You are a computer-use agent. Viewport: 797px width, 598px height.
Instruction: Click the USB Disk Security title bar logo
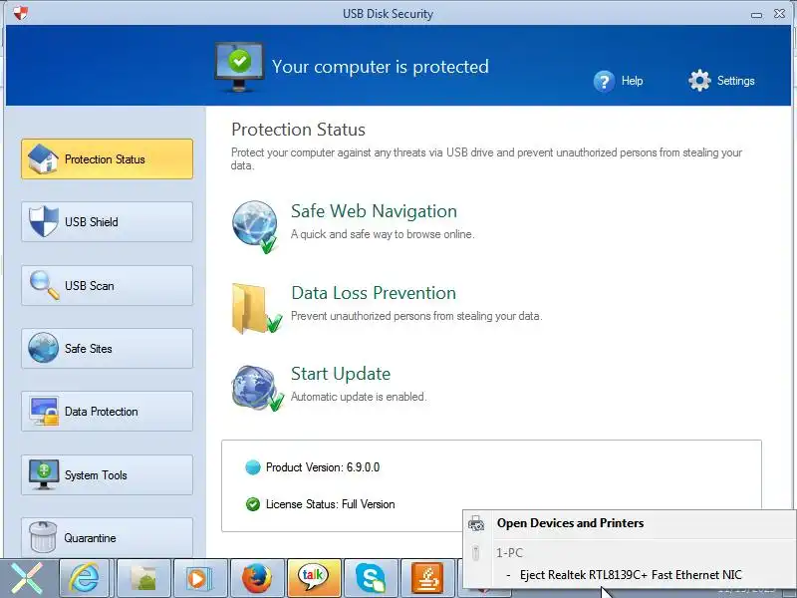(x=21, y=13)
